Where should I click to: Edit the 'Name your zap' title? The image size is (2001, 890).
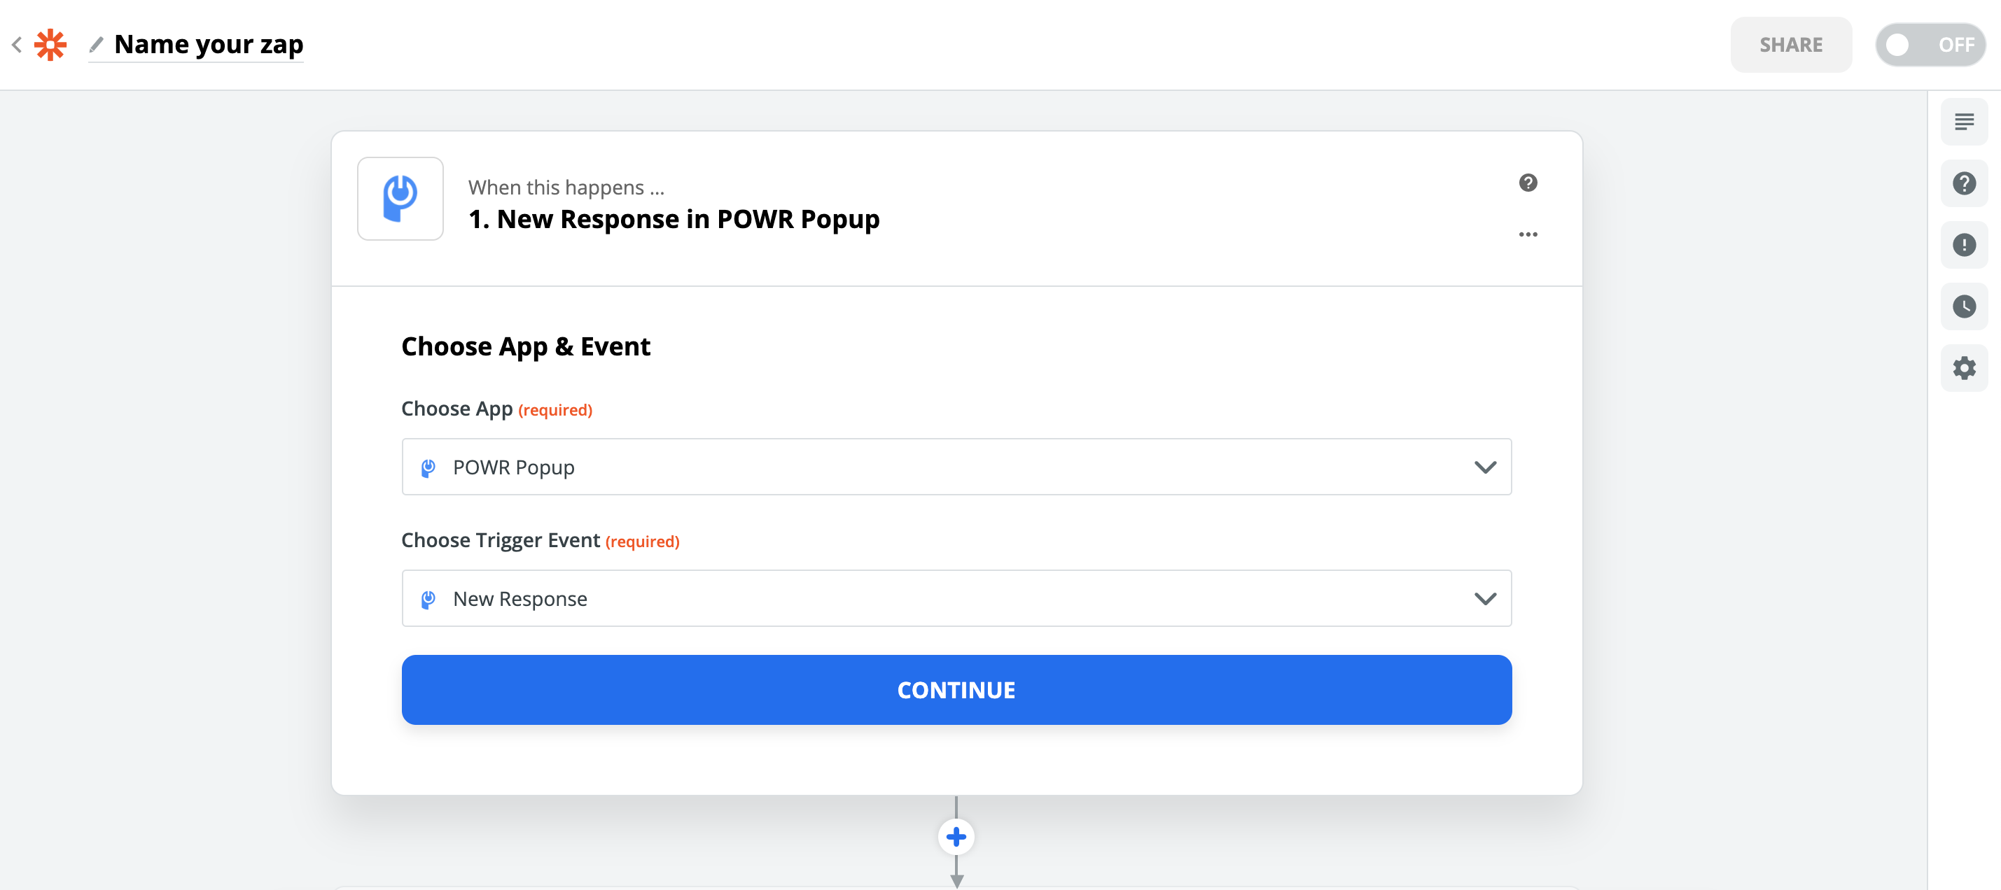click(208, 44)
